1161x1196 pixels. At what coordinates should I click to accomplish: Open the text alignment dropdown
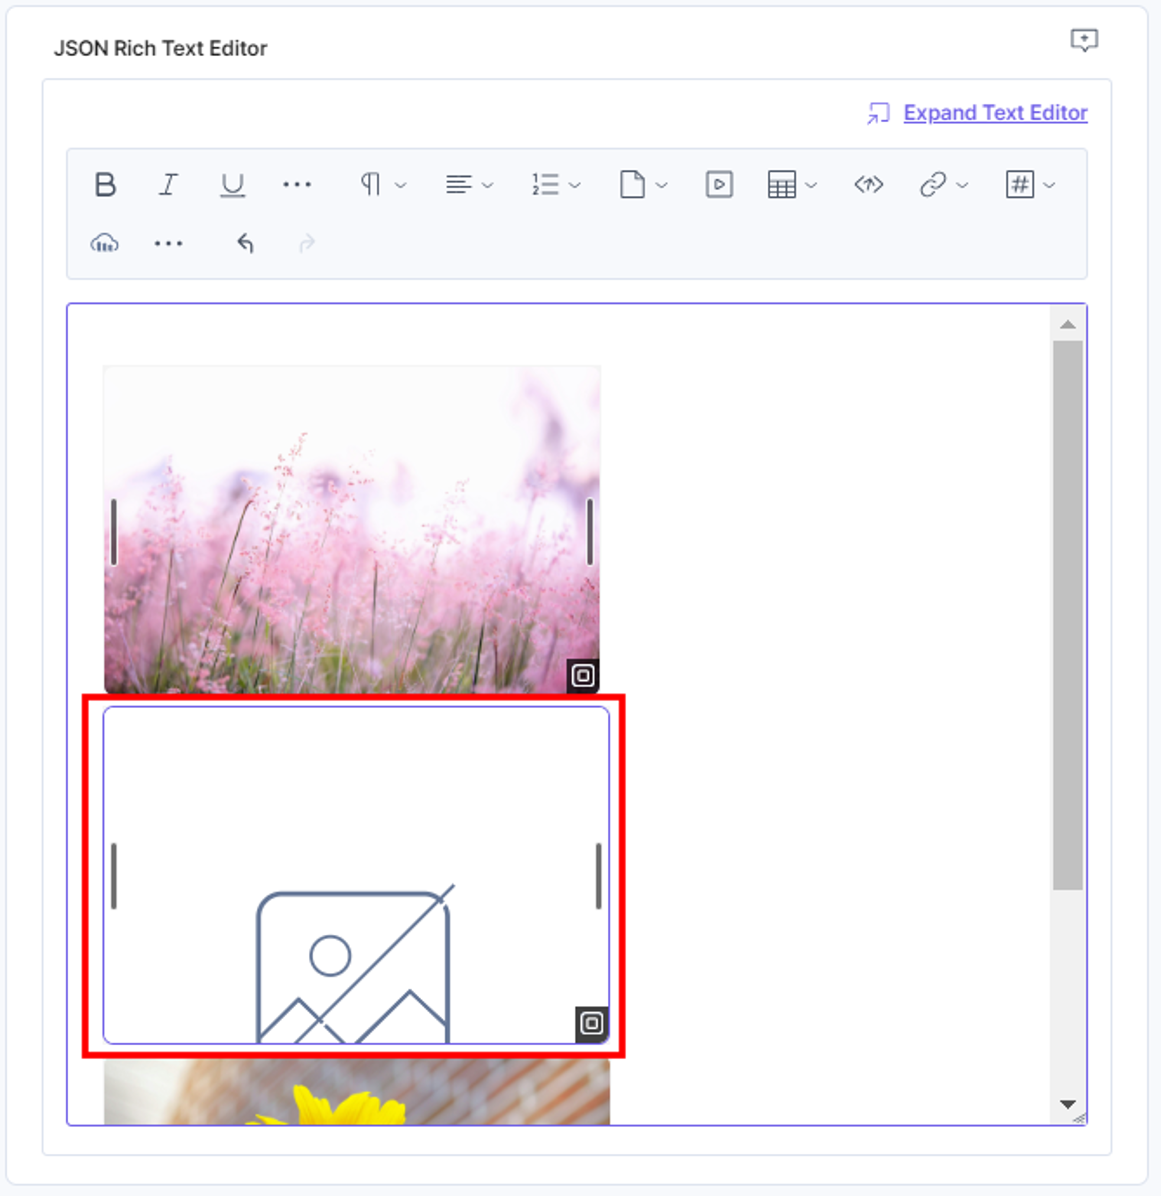click(x=469, y=184)
